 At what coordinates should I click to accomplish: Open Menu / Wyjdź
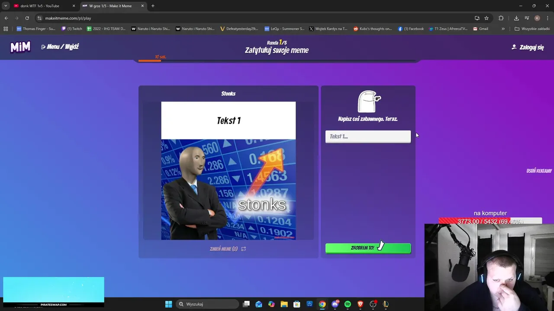60,47
